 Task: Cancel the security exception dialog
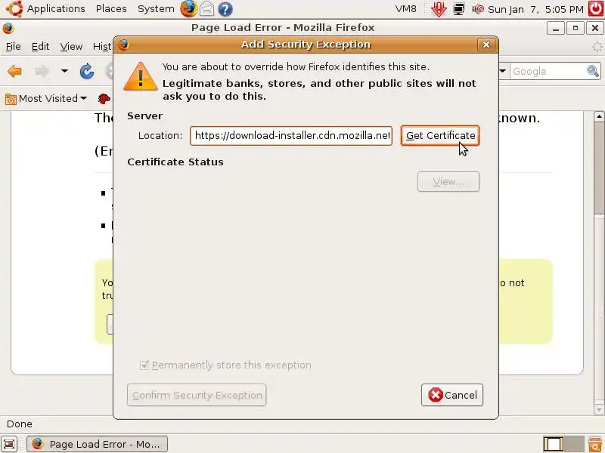pos(452,395)
